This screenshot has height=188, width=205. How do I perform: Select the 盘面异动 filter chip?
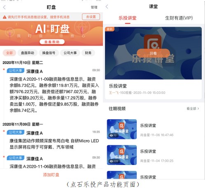28,53
